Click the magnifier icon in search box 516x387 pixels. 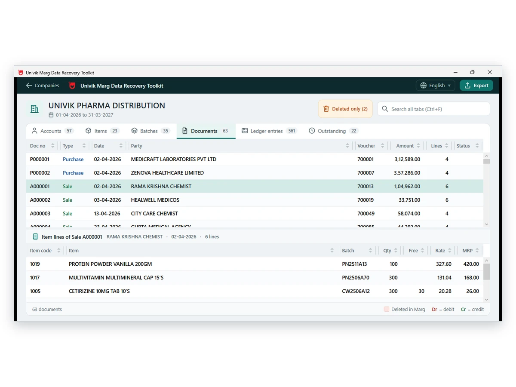point(385,109)
